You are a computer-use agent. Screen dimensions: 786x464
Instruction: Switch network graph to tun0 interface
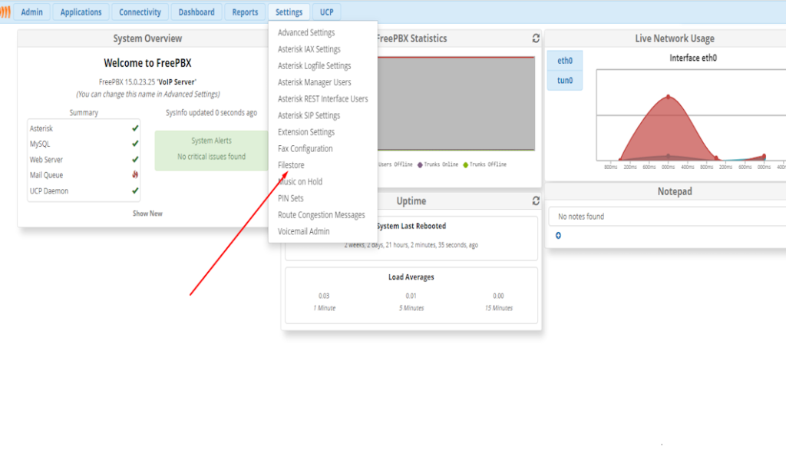(565, 80)
